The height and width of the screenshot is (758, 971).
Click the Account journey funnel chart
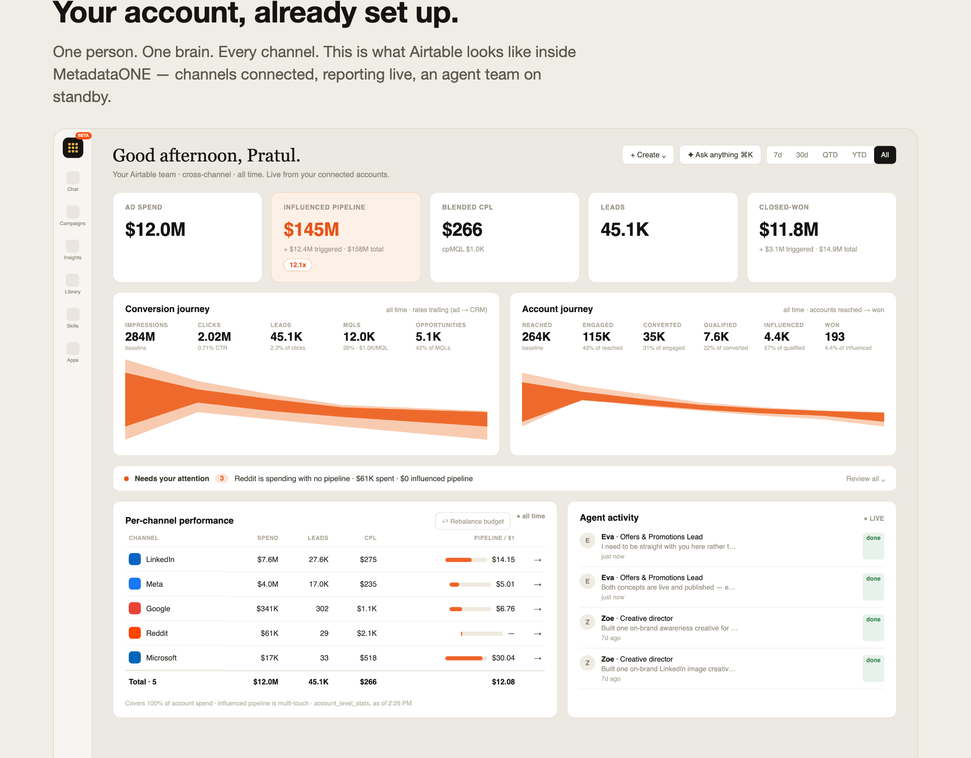703,399
